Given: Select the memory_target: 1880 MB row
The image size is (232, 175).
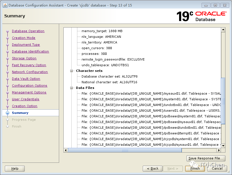Looking at the screenshot, I should coord(102,31).
